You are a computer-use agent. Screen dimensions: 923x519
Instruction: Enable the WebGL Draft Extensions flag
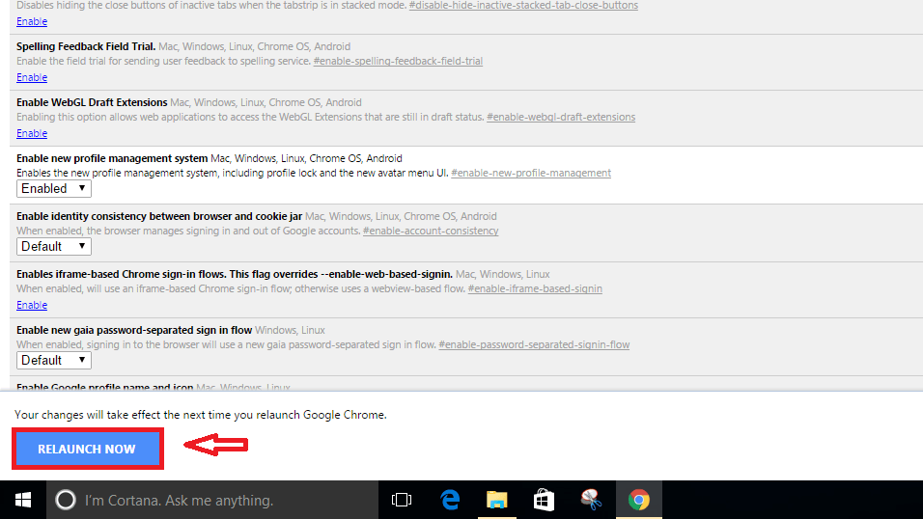(x=32, y=133)
